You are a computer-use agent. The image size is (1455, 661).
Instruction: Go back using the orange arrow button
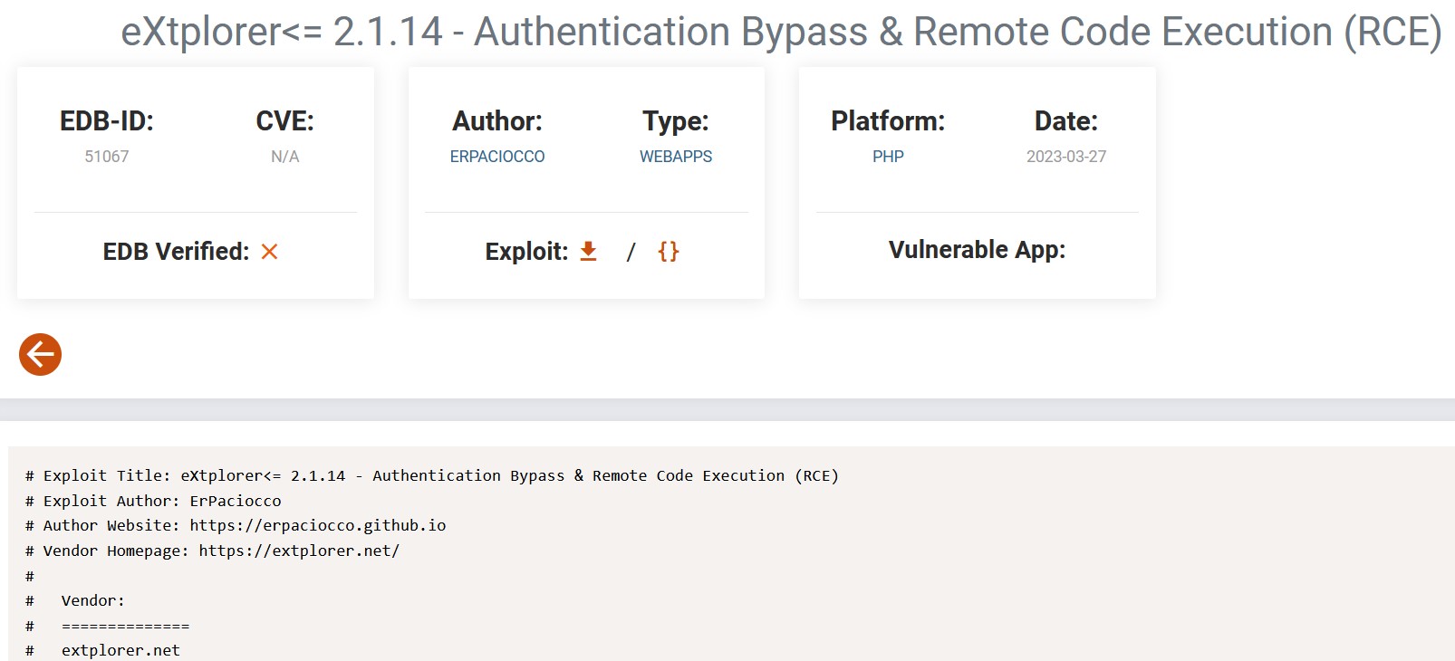point(40,354)
